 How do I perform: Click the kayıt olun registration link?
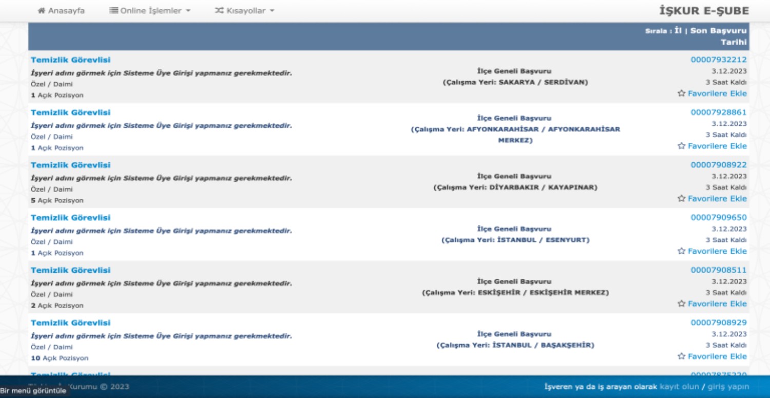coord(679,387)
